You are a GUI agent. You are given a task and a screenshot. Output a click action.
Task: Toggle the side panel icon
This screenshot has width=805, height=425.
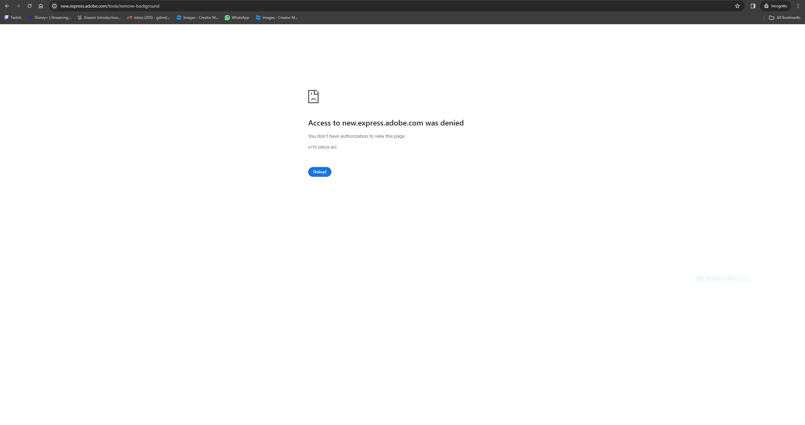[x=753, y=6]
